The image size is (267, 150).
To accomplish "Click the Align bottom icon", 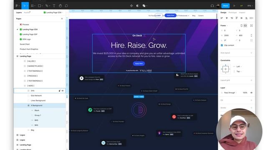I will point(247,18).
